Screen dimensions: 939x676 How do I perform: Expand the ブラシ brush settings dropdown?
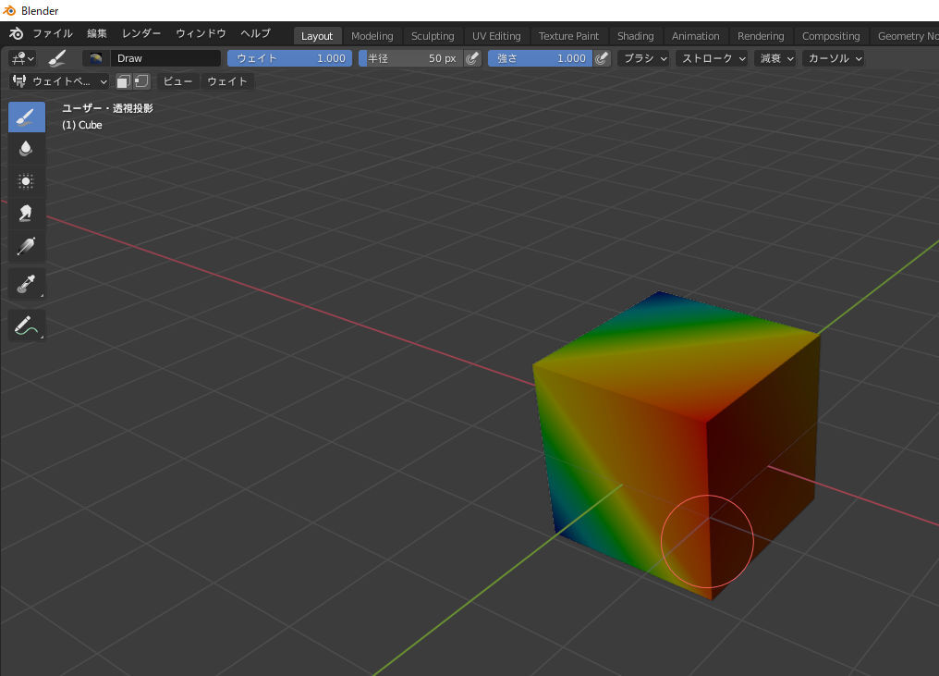pyautogui.click(x=645, y=58)
